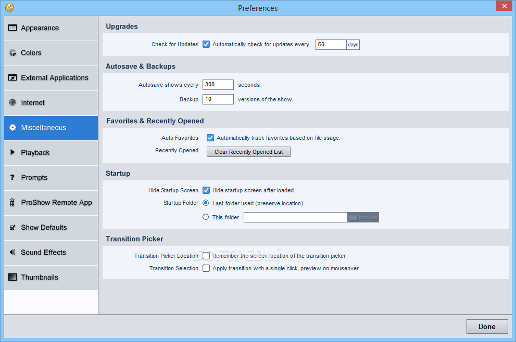Click the "Startup Folder" label
This screenshot has height=342, width=516.
pyautogui.click(x=181, y=203)
